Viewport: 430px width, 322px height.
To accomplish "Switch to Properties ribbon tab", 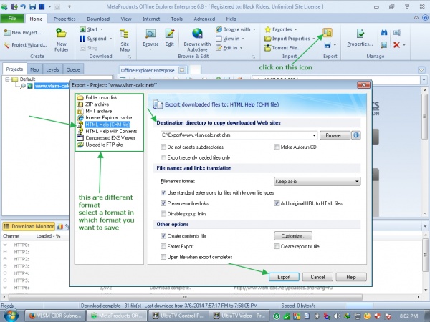I will coord(64,19).
